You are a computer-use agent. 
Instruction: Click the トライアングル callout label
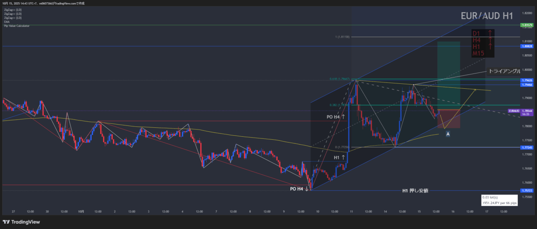(x=504, y=71)
